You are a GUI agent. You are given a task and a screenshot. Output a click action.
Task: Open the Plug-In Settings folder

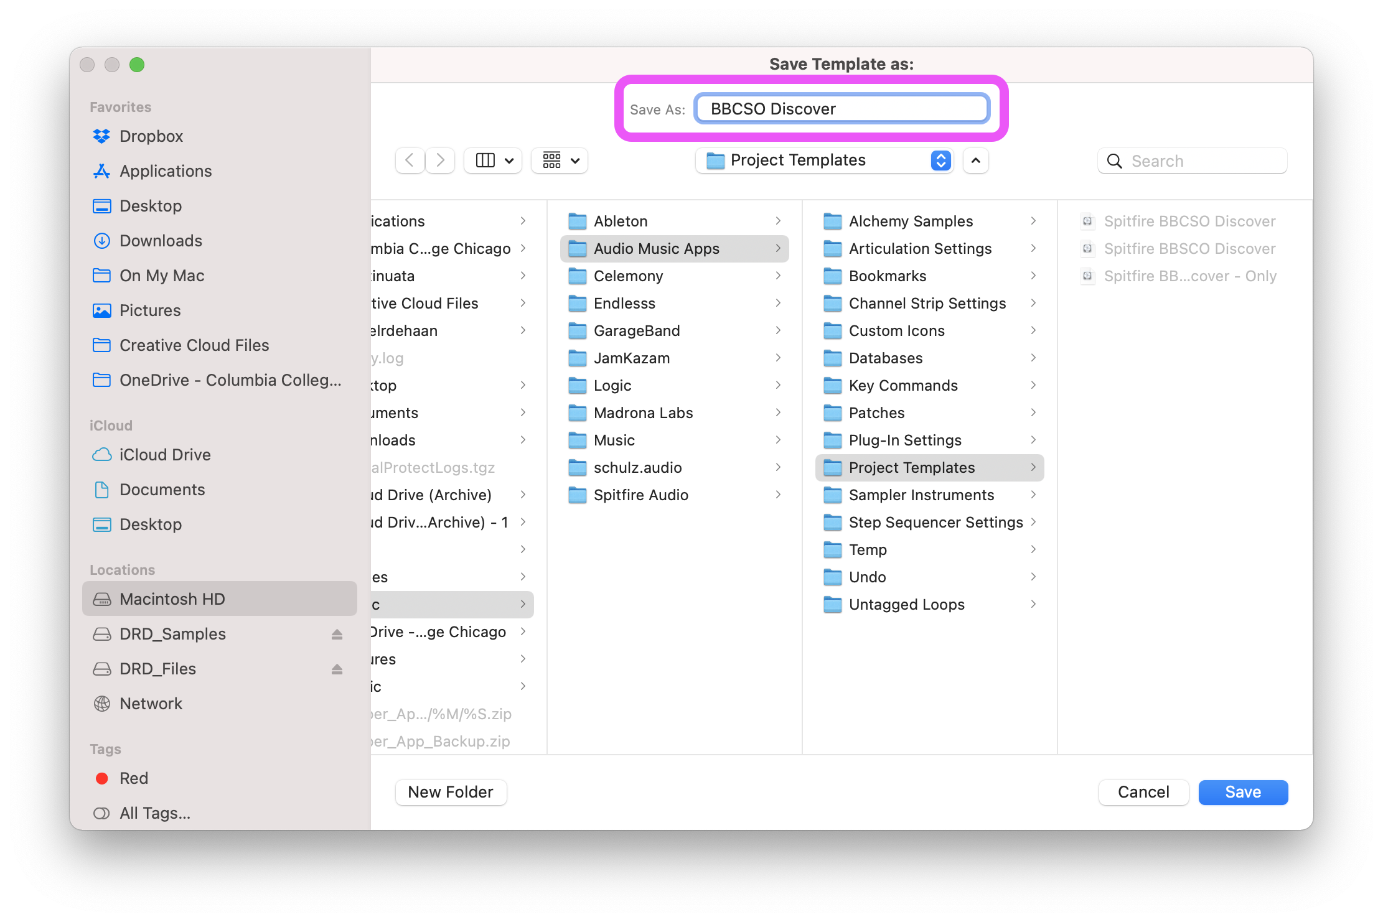904,440
